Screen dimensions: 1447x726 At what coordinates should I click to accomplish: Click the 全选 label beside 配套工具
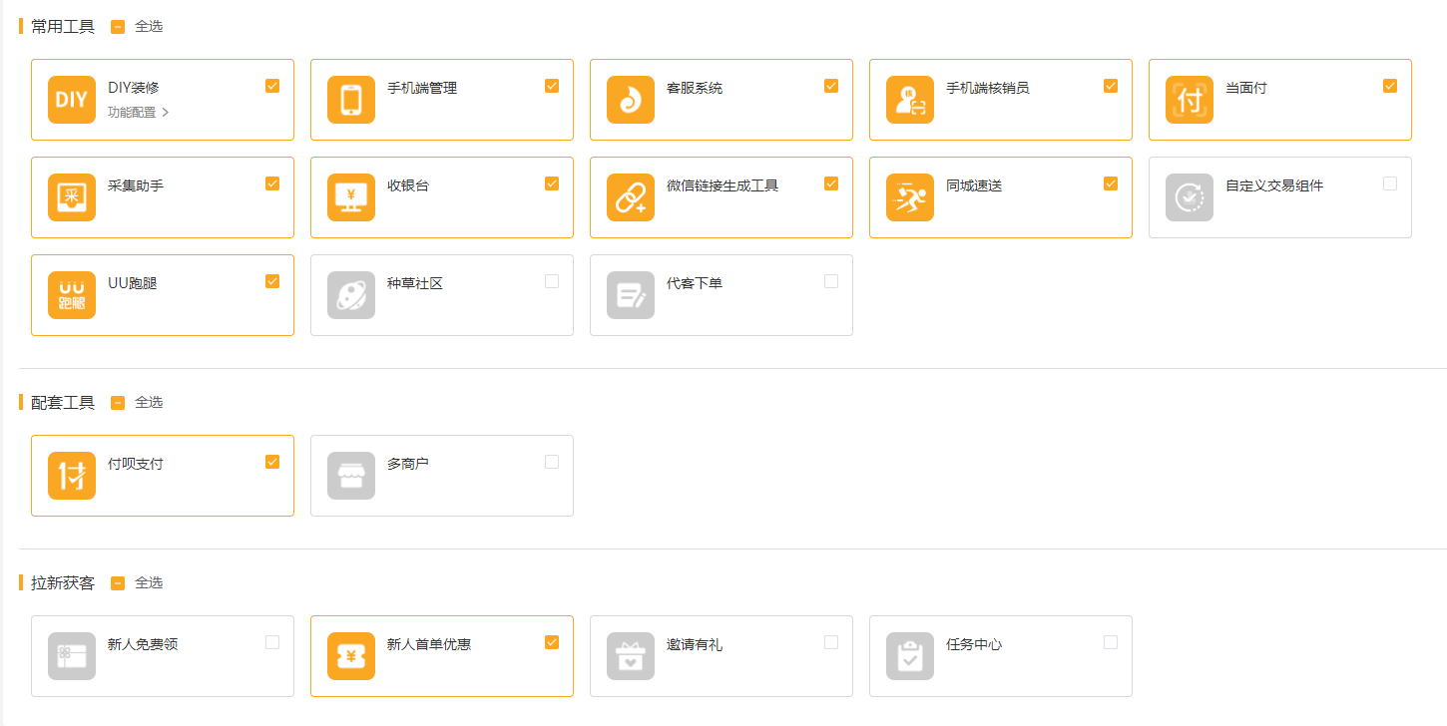[x=149, y=403]
